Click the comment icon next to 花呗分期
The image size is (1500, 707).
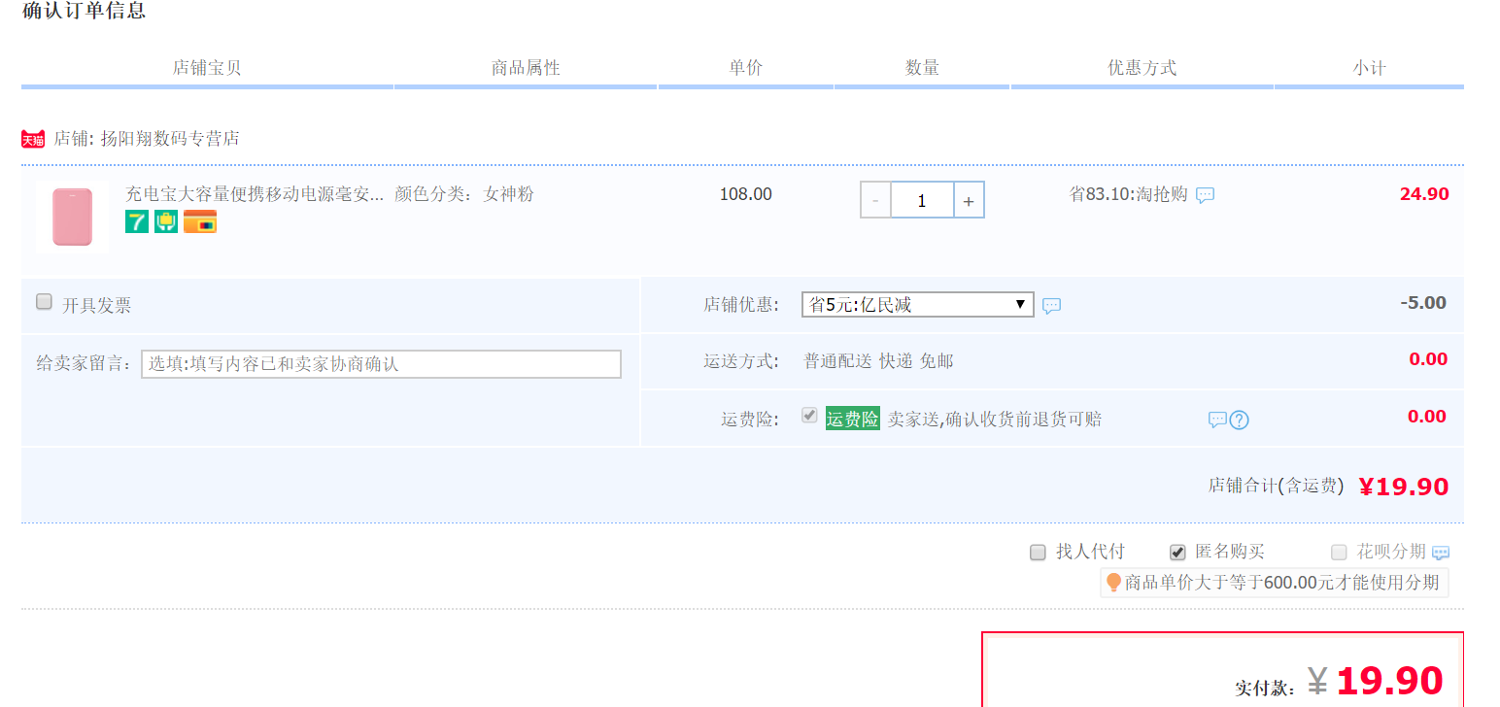click(1441, 553)
